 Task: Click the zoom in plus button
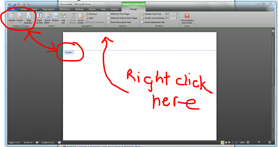pos(270,143)
